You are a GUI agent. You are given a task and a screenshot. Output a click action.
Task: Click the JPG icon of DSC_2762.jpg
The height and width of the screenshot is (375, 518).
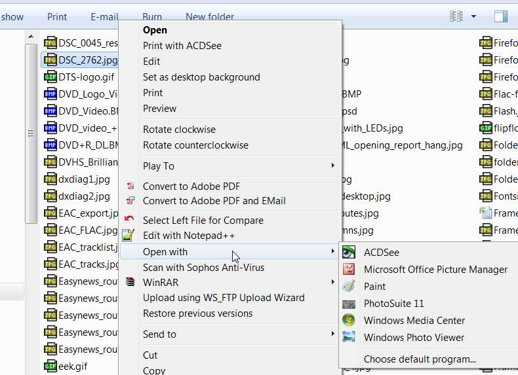point(50,60)
